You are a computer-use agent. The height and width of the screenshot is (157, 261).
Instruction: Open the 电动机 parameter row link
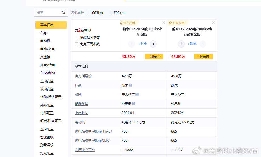click(x=80, y=122)
